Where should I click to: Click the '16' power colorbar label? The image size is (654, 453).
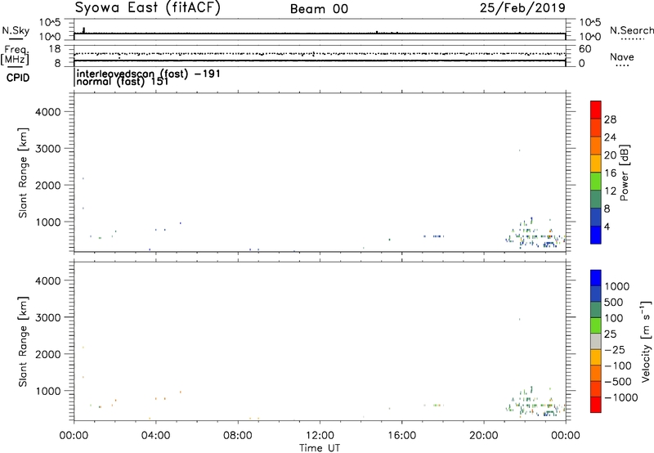coord(610,173)
